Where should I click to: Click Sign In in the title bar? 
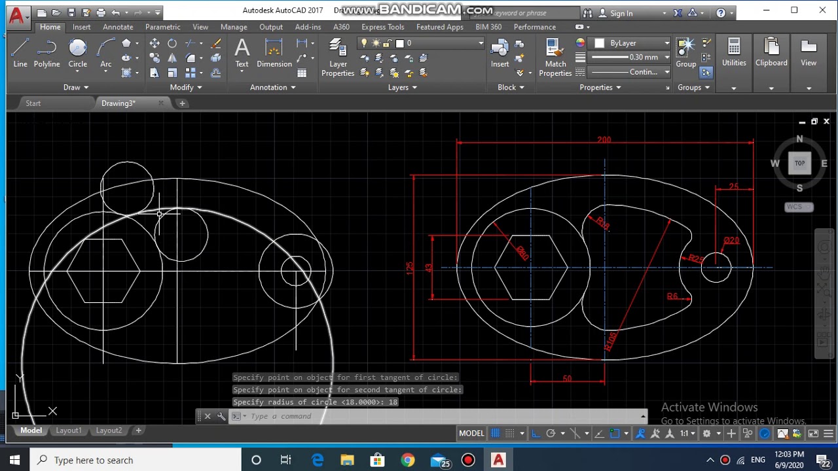pos(621,13)
